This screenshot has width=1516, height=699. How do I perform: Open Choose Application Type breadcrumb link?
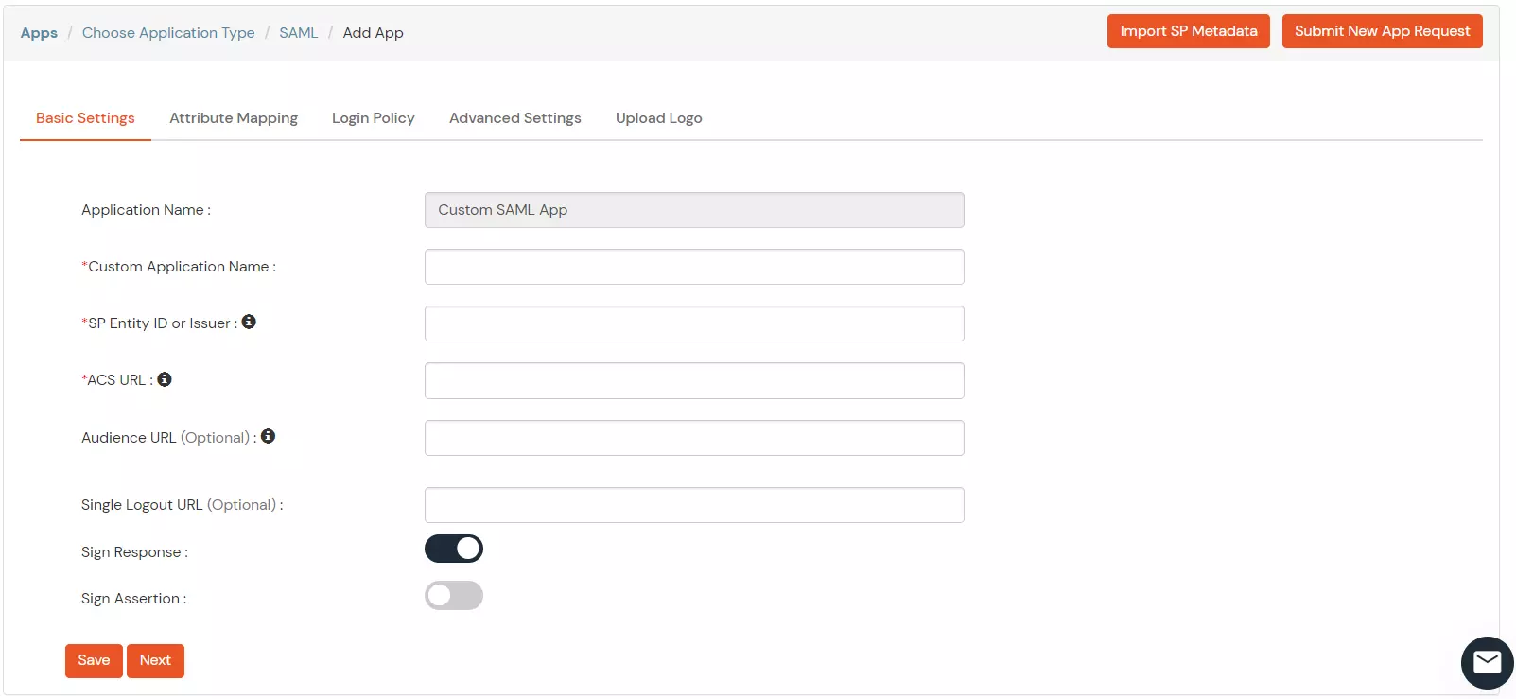click(168, 33)
